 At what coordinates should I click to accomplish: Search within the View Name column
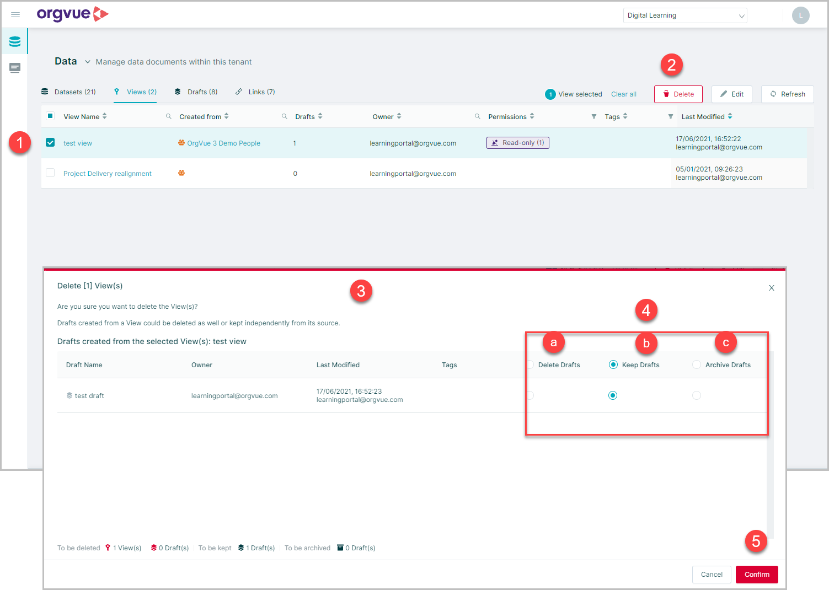click(x=169, y=116)
